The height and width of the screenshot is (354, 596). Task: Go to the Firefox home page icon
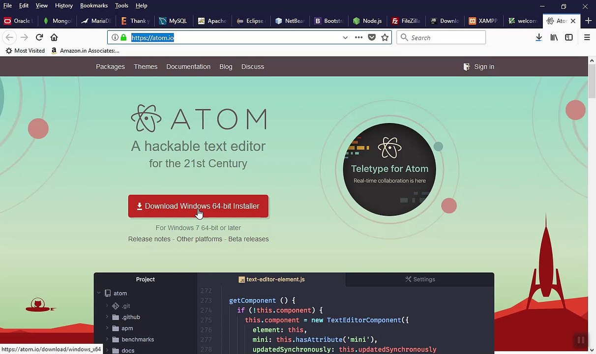[54, 37]
